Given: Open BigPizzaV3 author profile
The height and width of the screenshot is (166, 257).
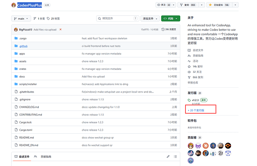Looking at the screenshot, I should pyautogui.click(x=26, y=30).
